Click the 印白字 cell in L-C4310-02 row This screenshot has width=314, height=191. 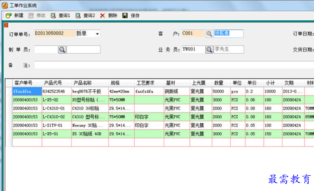[x=149, y=117]
